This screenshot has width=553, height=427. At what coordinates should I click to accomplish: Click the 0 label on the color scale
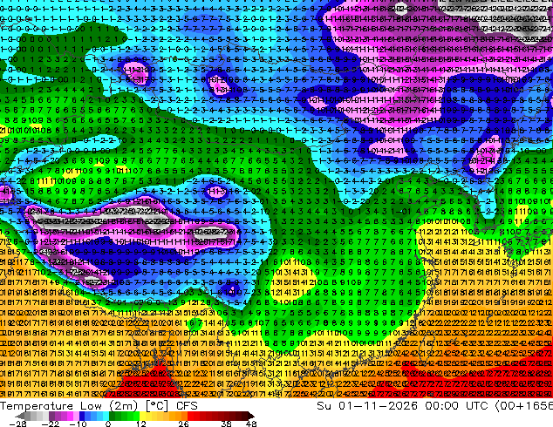pos(108,424)
